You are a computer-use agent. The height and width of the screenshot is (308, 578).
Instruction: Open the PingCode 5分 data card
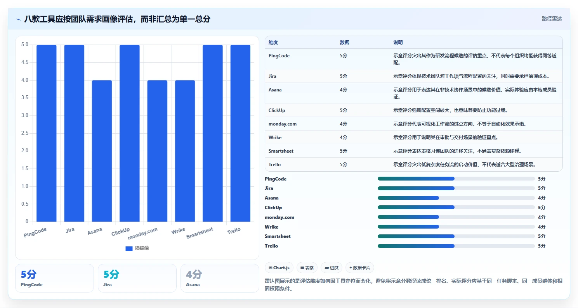click(54, 278)
